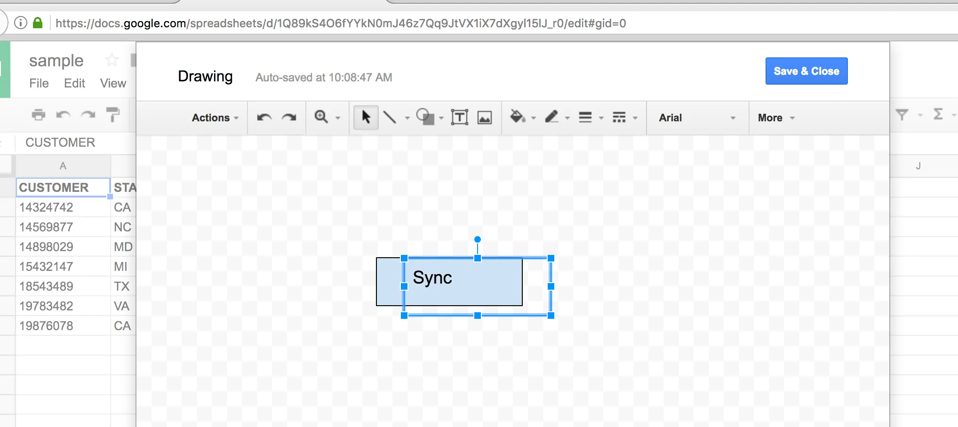Open the filter icon in the sheet toolbar
This screenshot has height=427, width=958.
902,114
